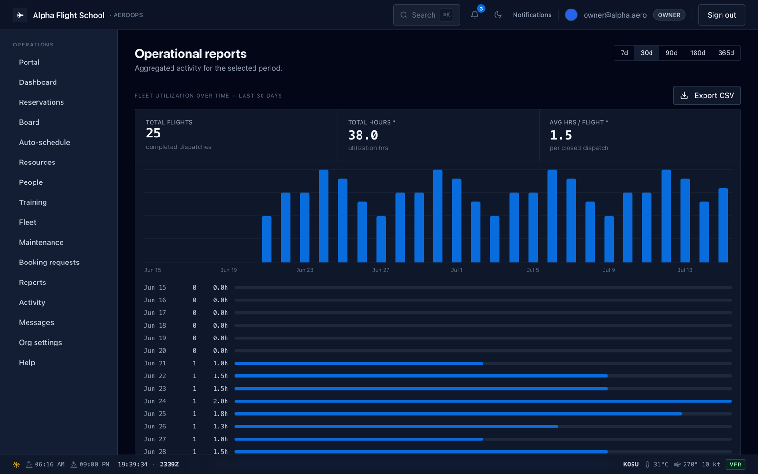Switch to the 90d range

[671, 53]
